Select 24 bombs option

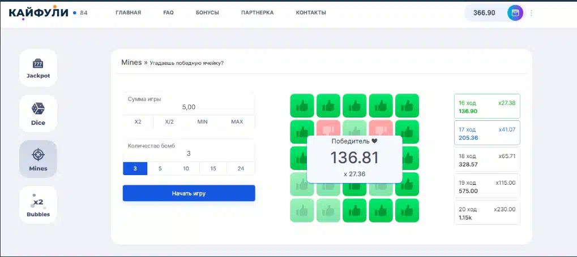pyautogui.click(x=241, y=168)
